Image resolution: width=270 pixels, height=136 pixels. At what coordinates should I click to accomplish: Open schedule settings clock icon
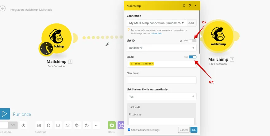23,125
